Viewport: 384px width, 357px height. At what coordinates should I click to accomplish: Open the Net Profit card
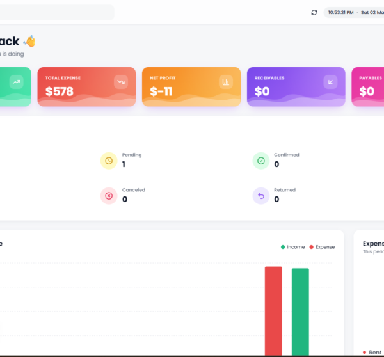coord(191,86)
